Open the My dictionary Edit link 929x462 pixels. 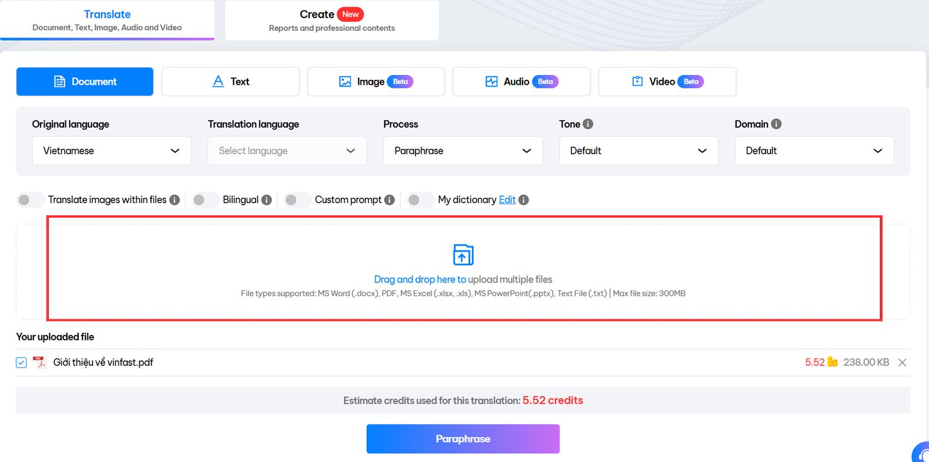point(507,200)
